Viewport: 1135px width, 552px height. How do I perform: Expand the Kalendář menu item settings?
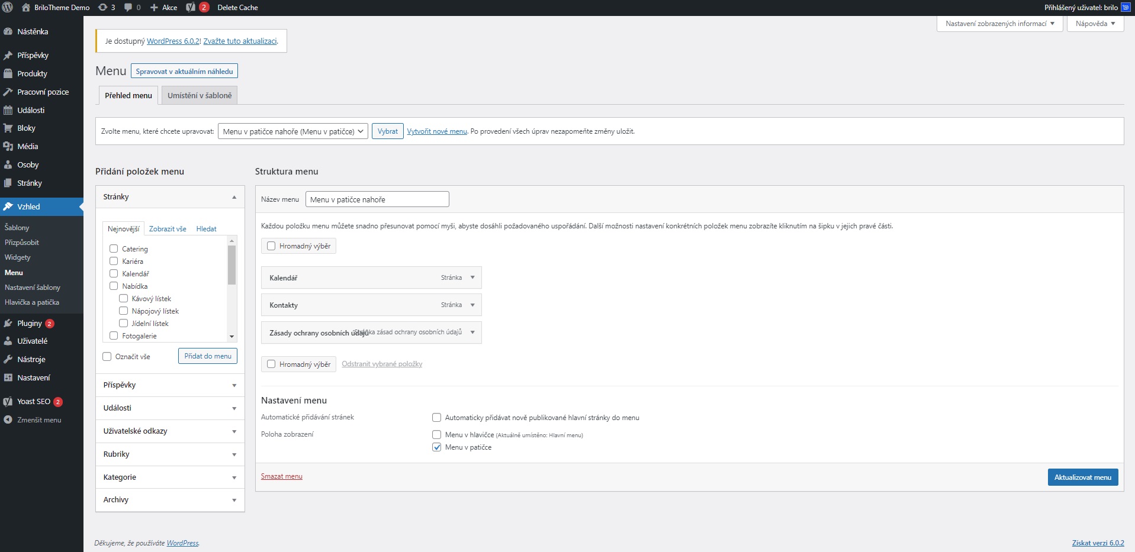(x=472, y=277)
